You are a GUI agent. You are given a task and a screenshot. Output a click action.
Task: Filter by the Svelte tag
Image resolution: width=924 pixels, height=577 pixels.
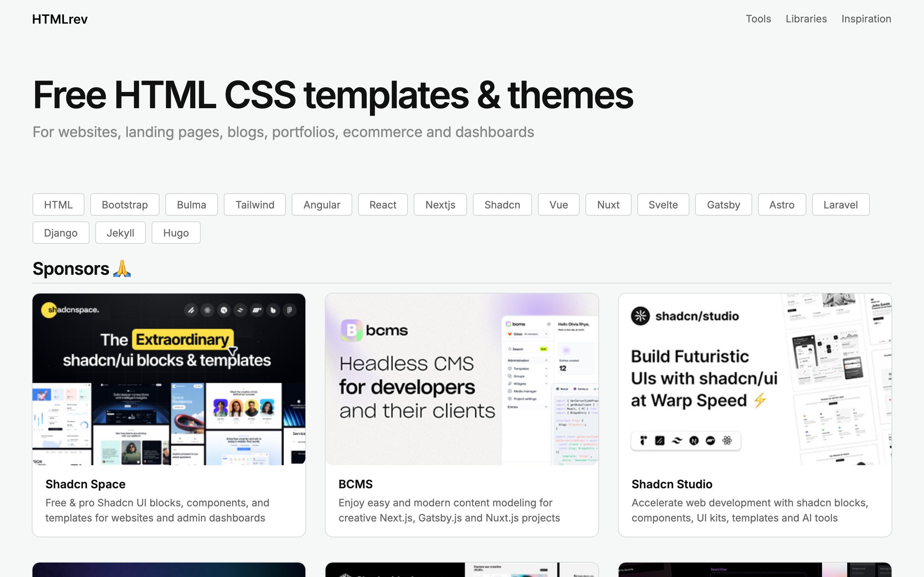pyautogui.click(x=663, y=204)
